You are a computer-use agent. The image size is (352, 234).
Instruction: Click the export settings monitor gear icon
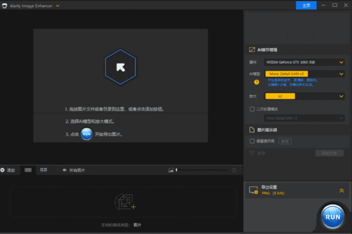(253, 190)
